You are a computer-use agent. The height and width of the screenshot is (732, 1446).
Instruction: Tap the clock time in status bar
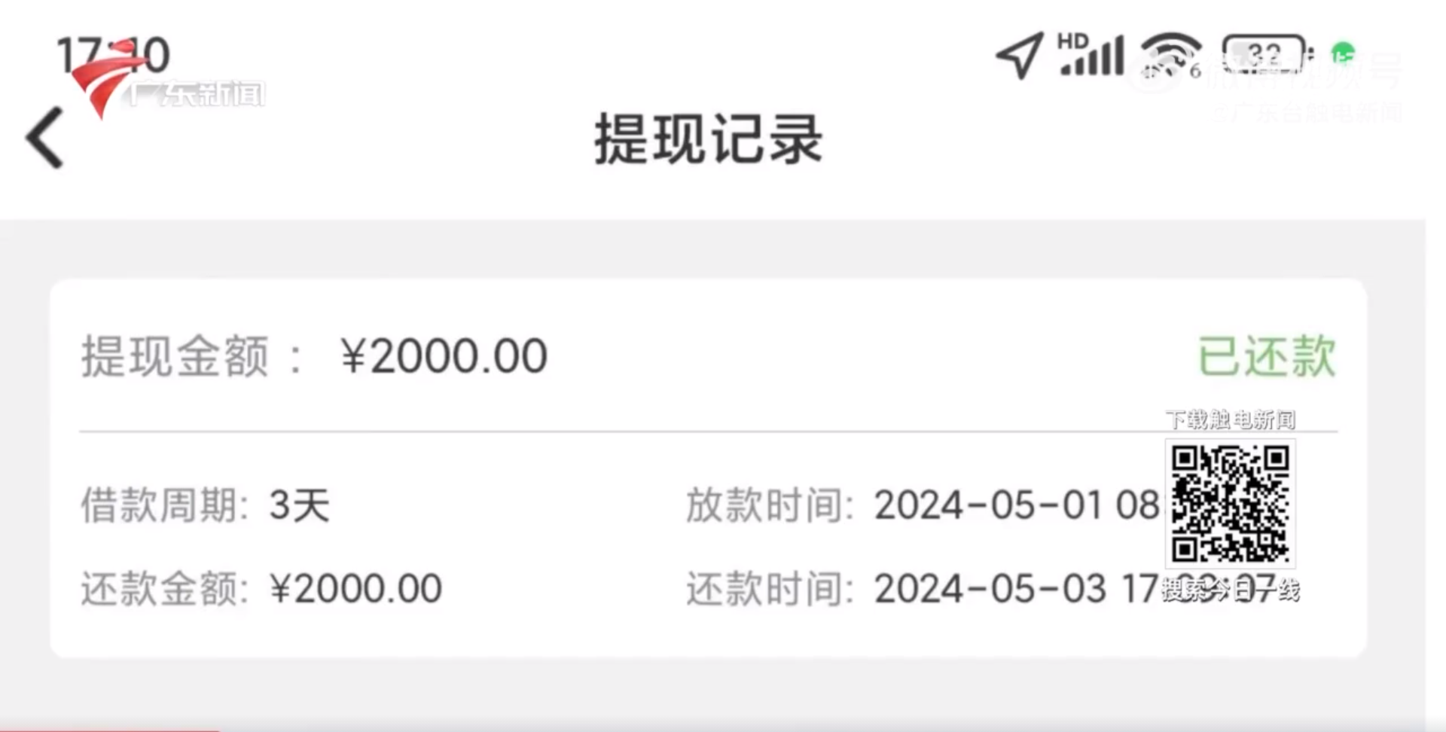tap(114, 55)
